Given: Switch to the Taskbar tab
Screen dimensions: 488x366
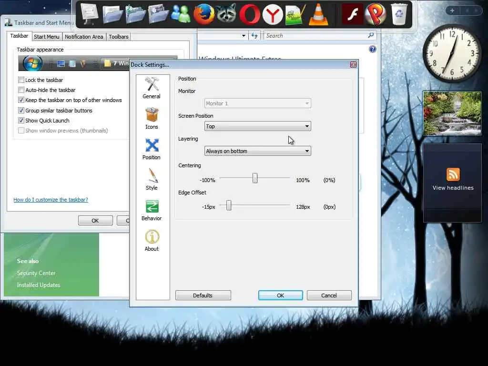Looking at the screenshot, I should click(19, 36).
